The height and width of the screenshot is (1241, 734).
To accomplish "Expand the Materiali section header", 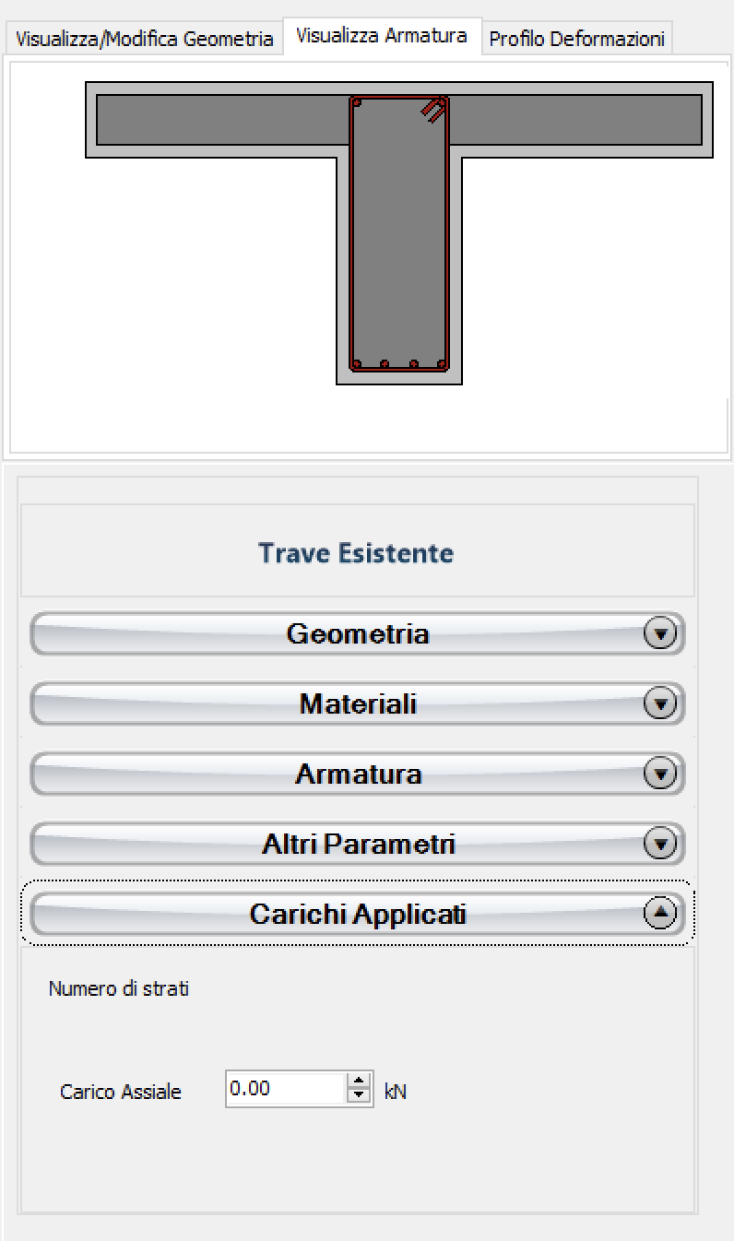I will click(x=358, y=704).
